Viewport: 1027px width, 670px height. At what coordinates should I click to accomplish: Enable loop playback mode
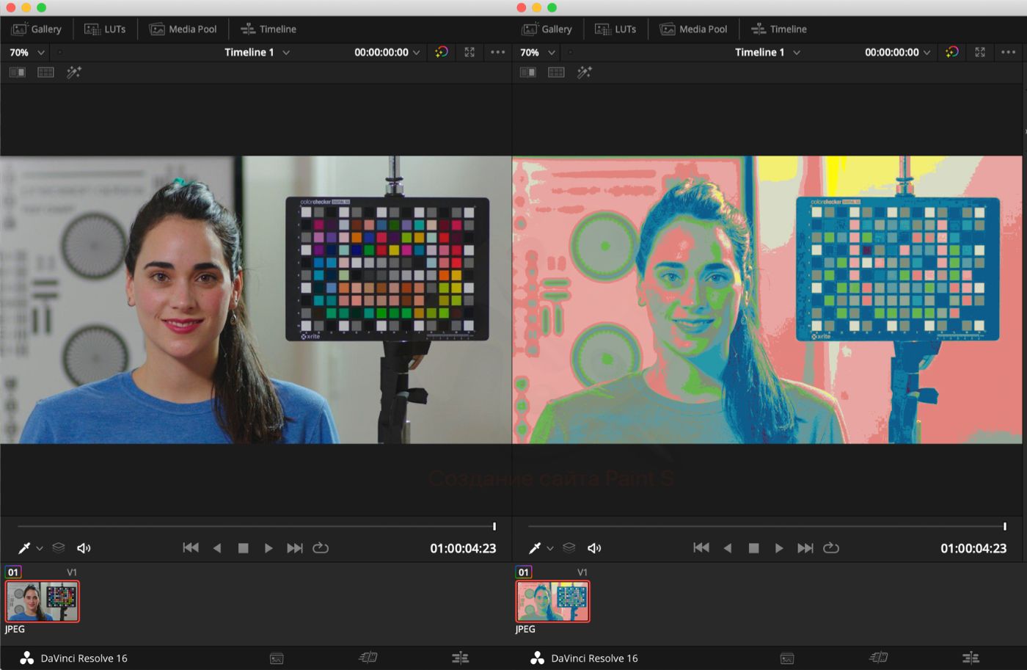coord(321,547)
